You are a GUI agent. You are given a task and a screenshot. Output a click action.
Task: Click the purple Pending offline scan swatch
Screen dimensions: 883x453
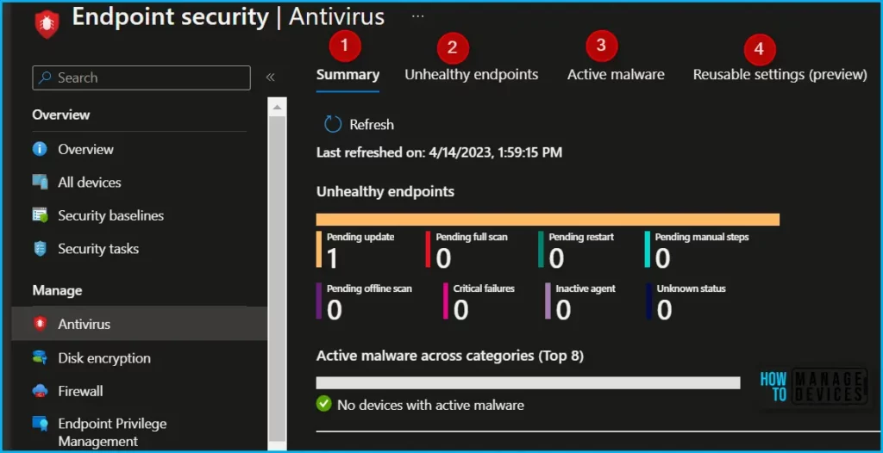point(319,301)
